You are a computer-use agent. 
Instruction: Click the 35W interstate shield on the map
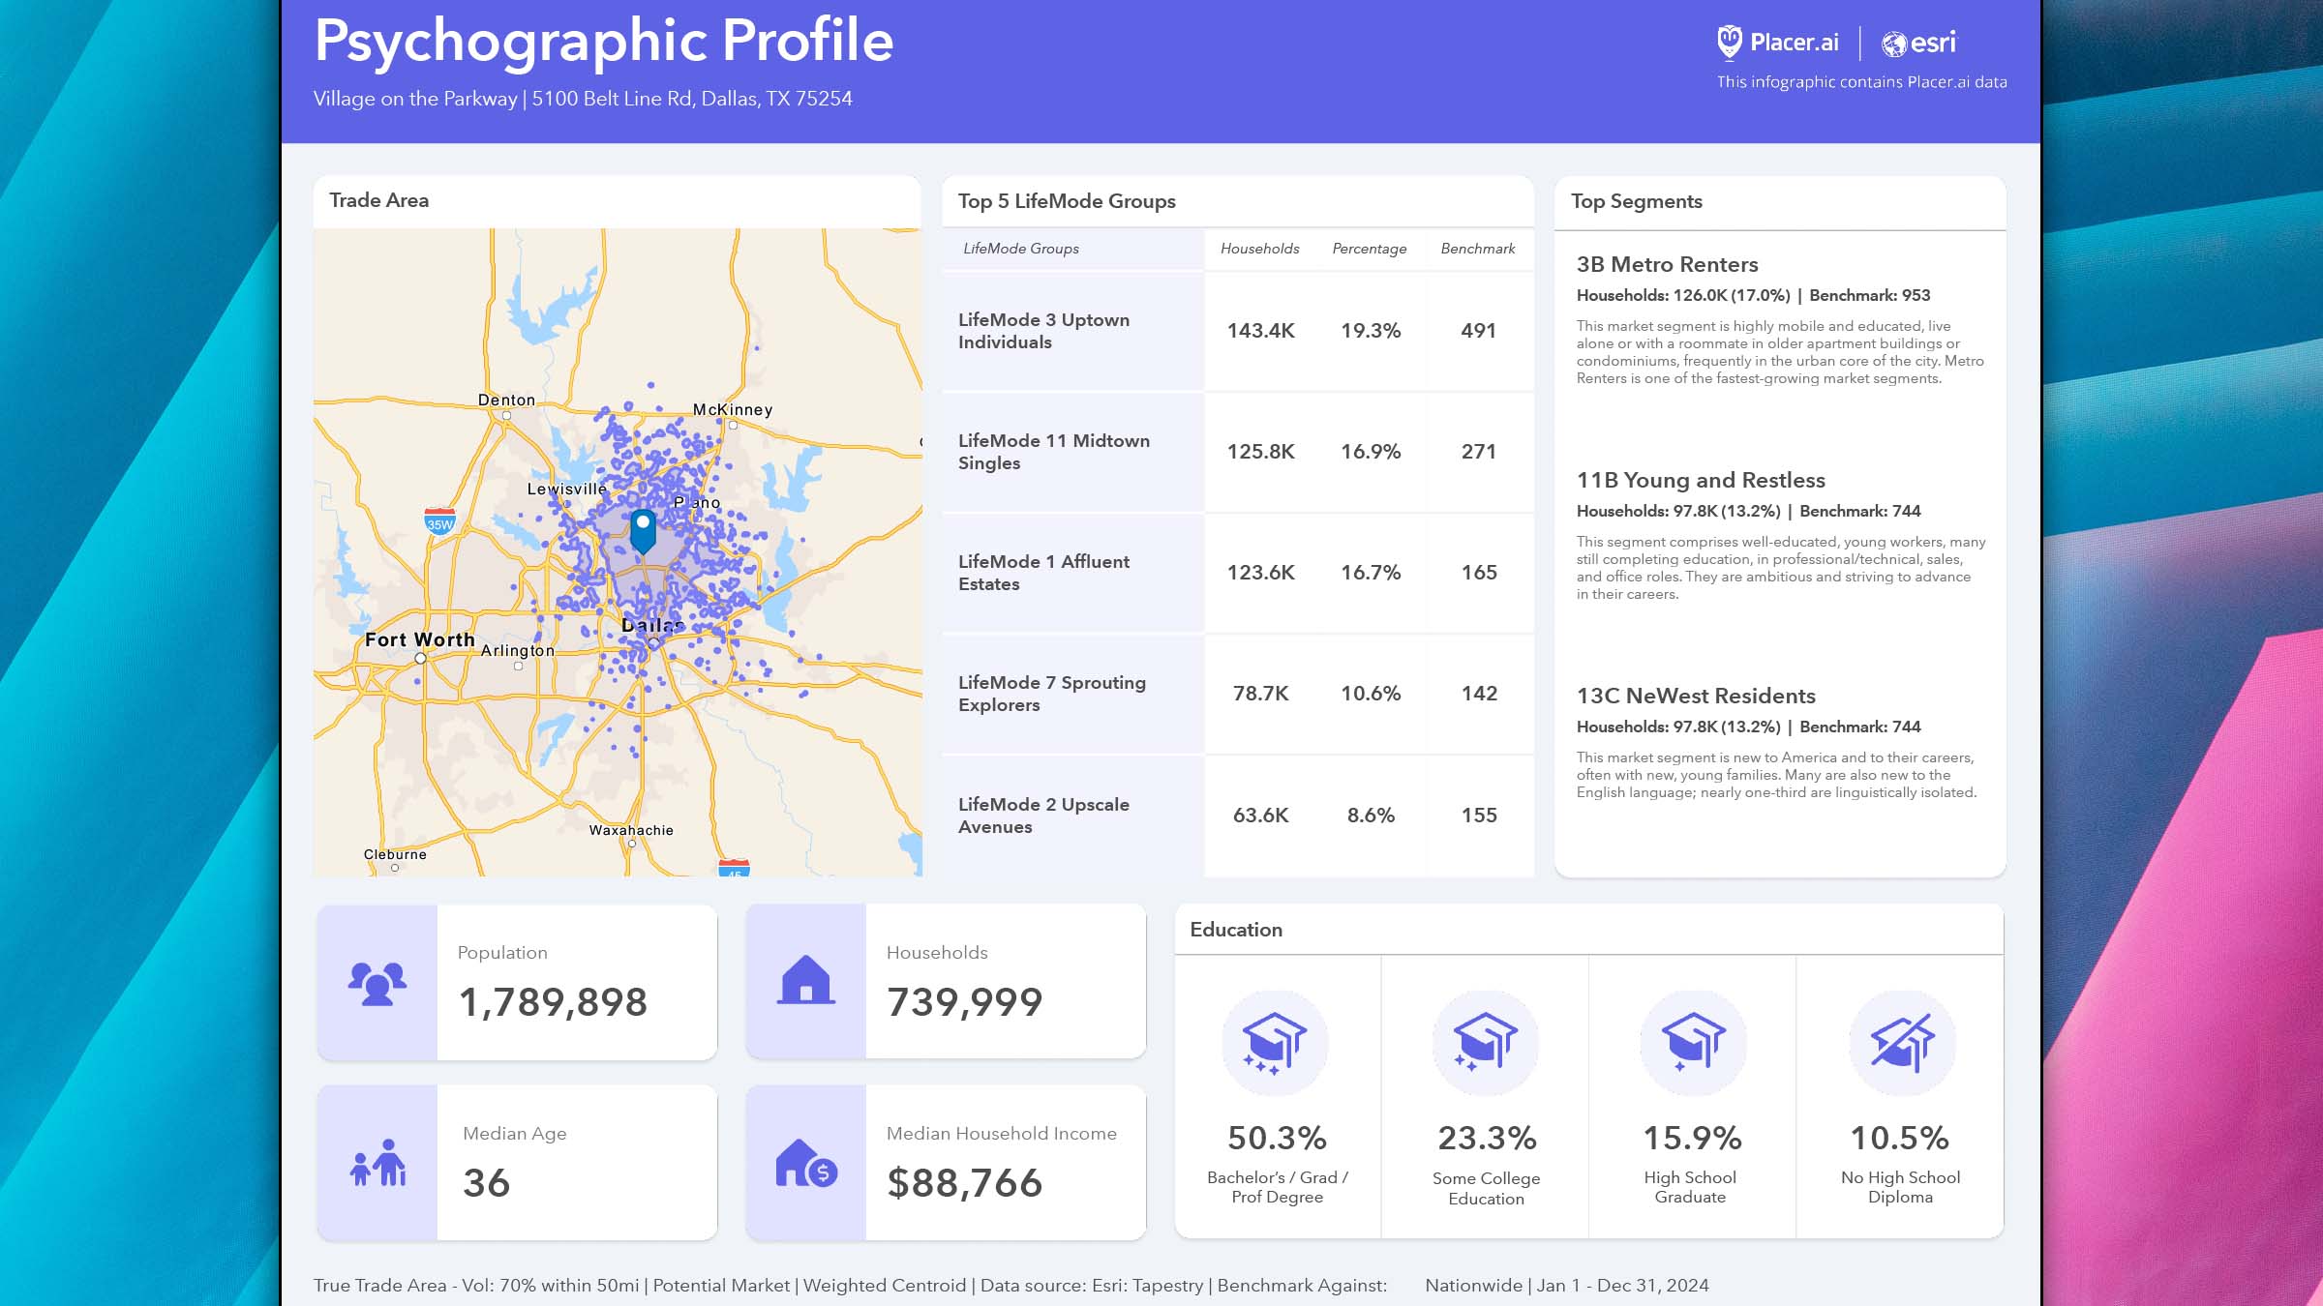tap(440, 520)
